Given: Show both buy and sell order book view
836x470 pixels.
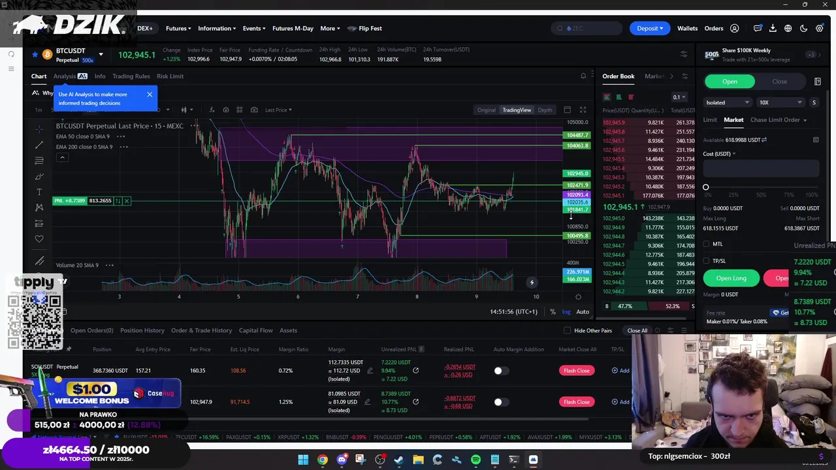Looking at the screenshot, I should coord(607,97).
